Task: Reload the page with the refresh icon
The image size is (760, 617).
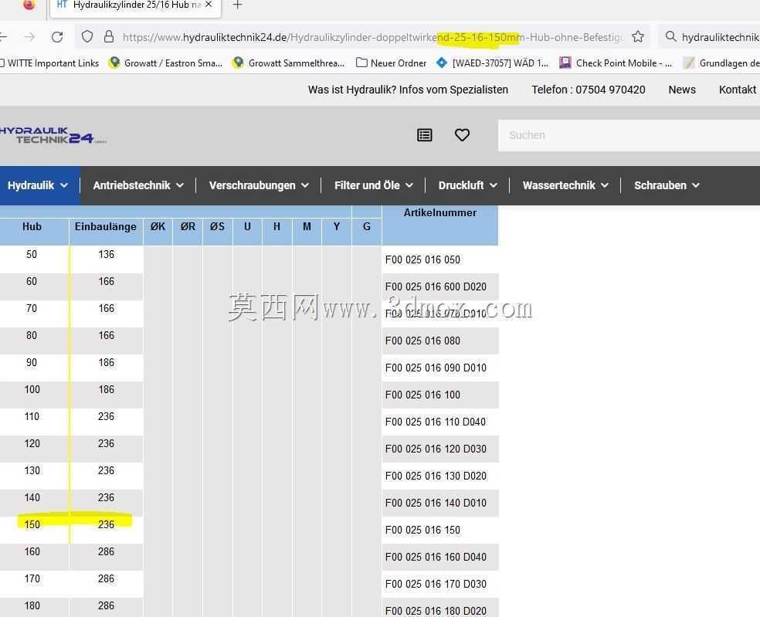Action: (x=57, y=37)
